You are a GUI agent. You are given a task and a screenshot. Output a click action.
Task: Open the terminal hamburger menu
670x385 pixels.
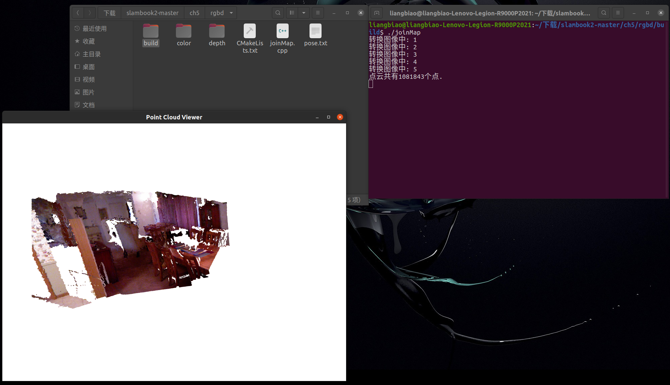618,12
